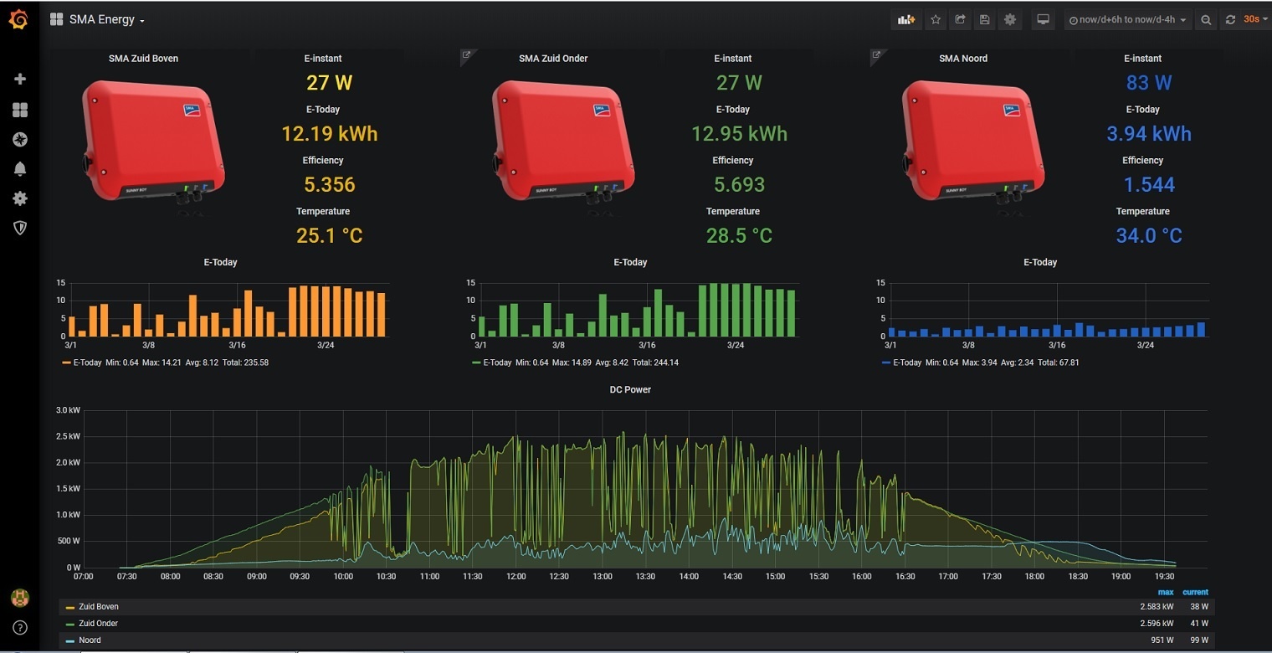Open the Help question mark icon

point(20,627)
